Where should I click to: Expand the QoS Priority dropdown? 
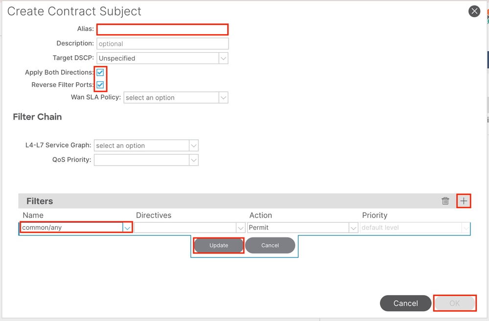193,160
